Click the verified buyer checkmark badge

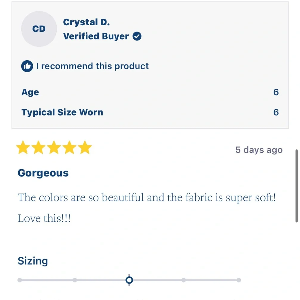pos(137,36)
